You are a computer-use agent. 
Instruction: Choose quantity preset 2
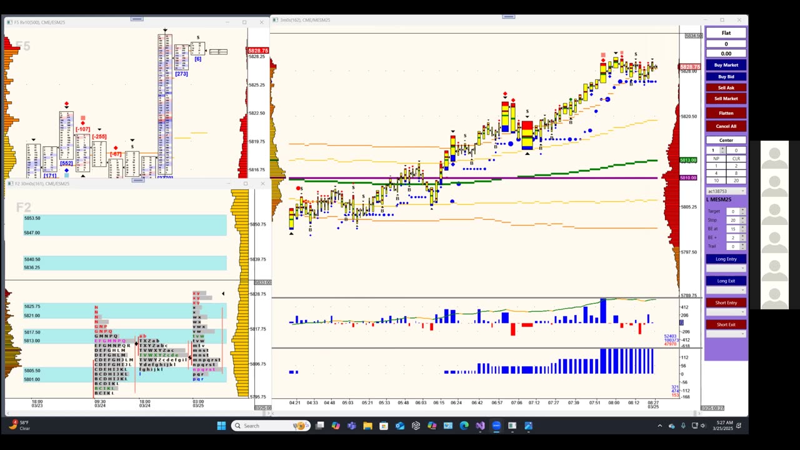pyautogui.click(x=736, y=166)
